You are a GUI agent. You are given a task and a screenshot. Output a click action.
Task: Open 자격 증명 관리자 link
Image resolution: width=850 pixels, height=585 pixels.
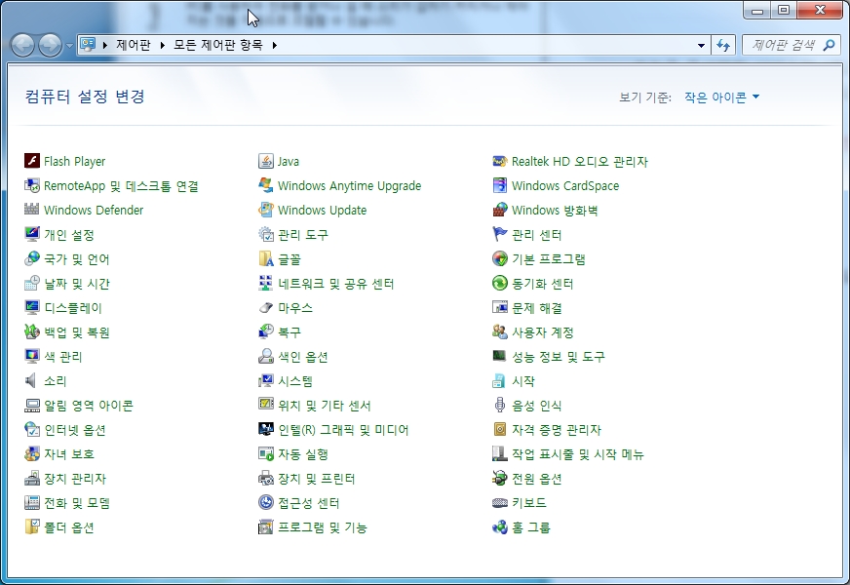[557, 430]
